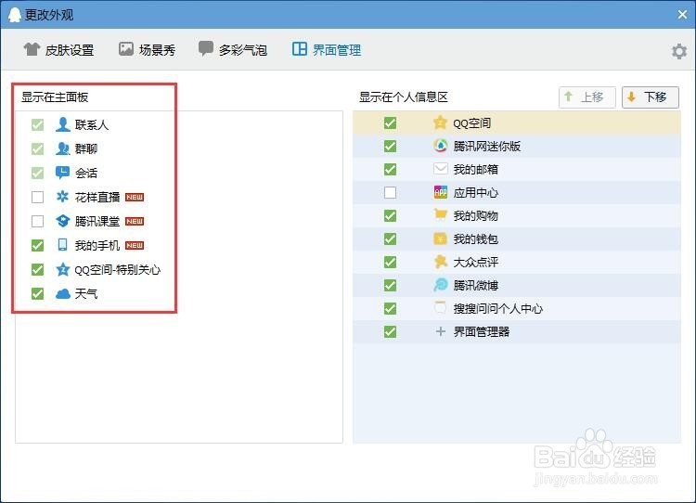Click the QQ空间 yellow star icon

[x=440, y=123]
